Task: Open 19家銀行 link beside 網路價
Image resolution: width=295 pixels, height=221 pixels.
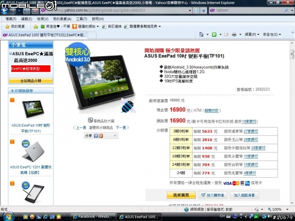Action: pyautogui.click(x=249, y=122)
